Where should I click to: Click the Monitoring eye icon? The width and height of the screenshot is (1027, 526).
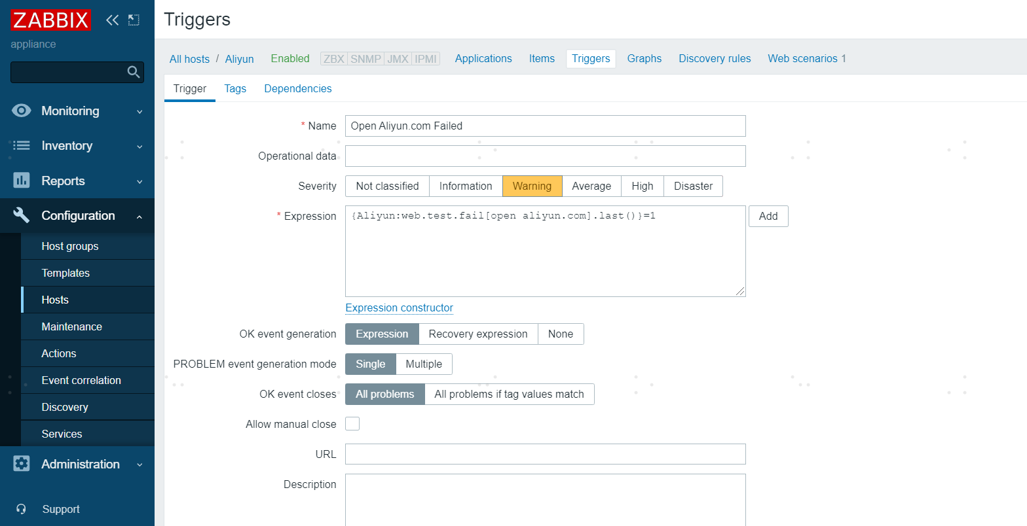(x=22, y=111)
